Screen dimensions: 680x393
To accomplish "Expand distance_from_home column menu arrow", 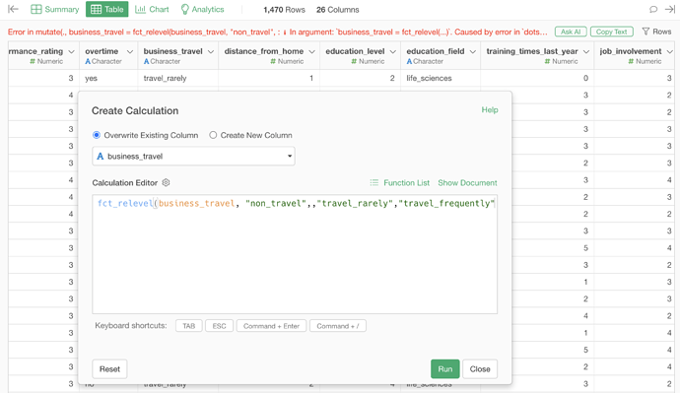I will click(x=311, y=51).
